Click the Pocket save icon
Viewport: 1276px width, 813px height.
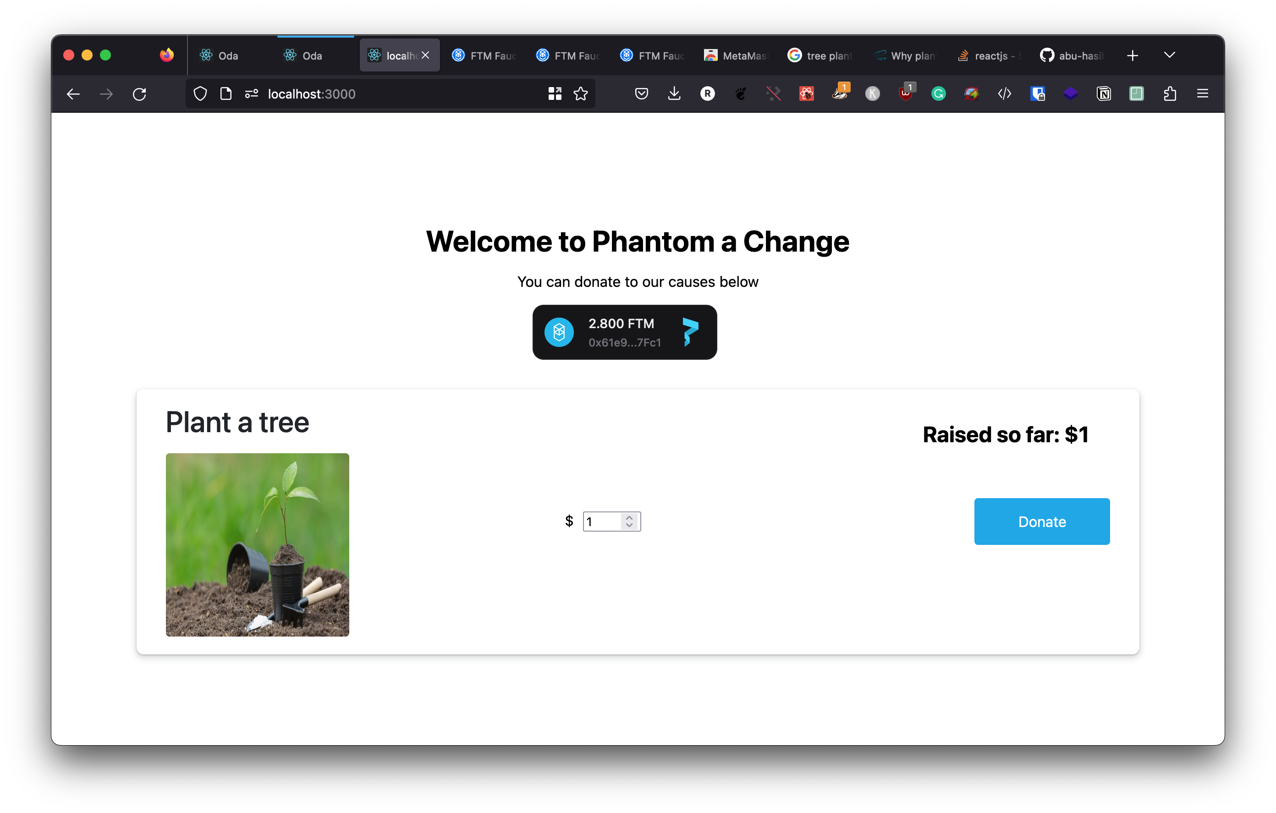pos(641,94)
